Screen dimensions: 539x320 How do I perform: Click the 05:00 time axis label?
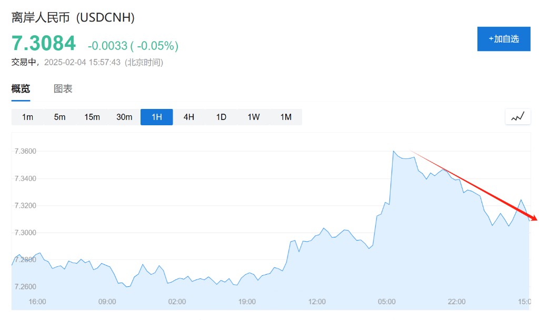tap(387, 302)
